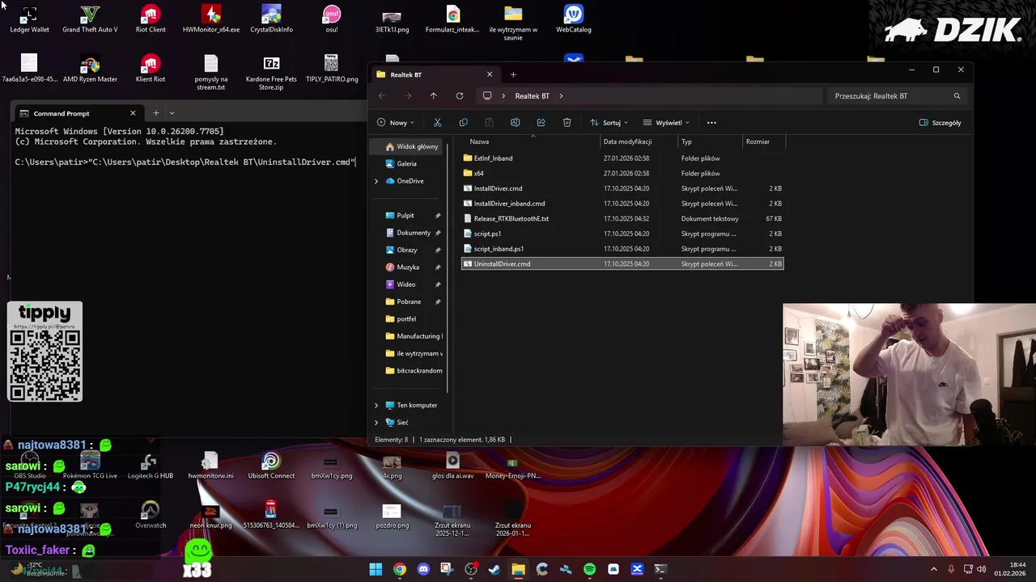This screenshot has height=582, width=1036.
Task: Close the Command Prompt tab
Action: pyautogui.click(x=133, y=113)
